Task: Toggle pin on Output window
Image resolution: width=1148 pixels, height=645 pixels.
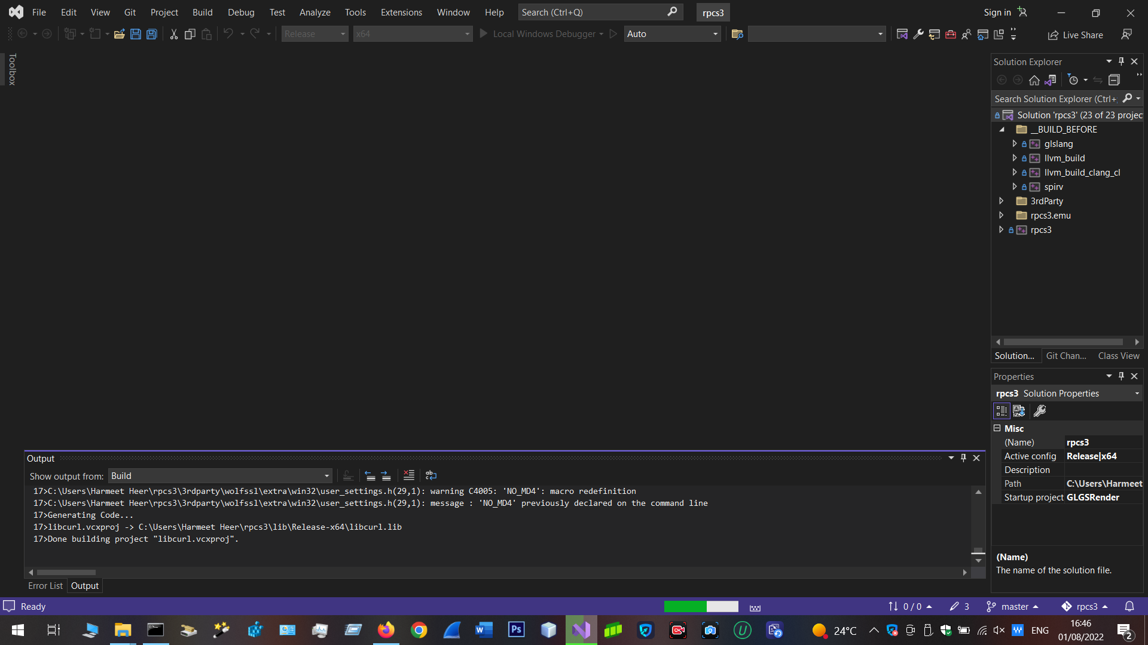Action: tap(963, 458)
